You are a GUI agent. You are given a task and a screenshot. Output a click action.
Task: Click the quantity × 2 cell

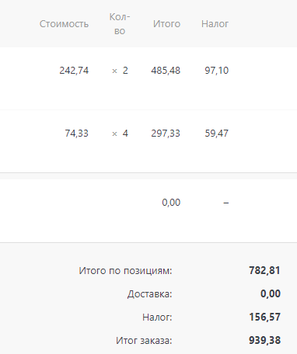click(120, 71)
